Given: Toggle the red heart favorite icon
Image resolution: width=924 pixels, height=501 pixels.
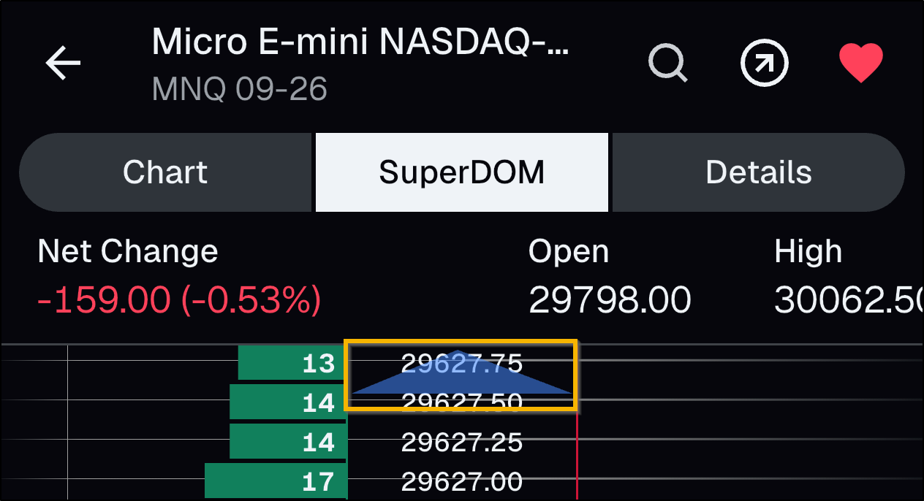Looking at the screenshot, I should coord(861,63).
